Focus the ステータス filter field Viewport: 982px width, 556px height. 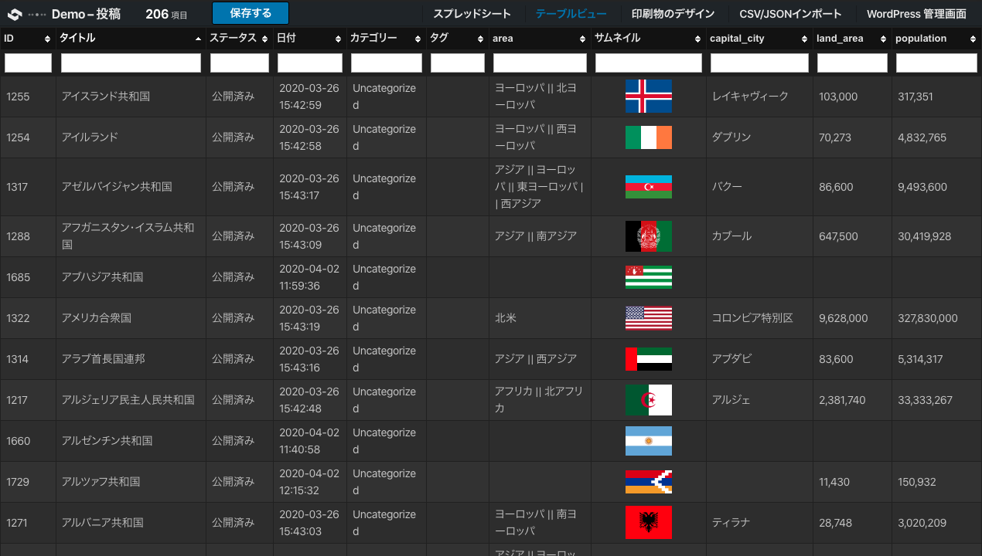239,63
